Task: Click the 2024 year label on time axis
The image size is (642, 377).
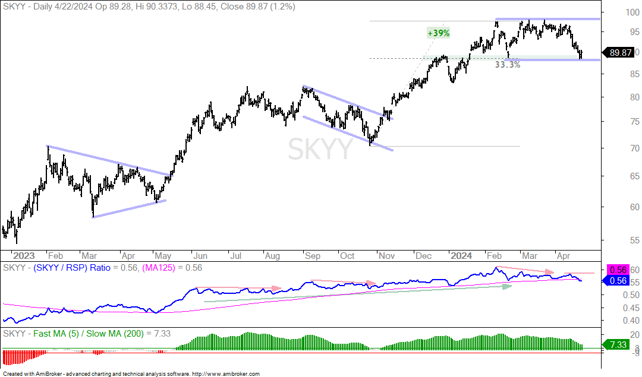Action: (461, 256)
